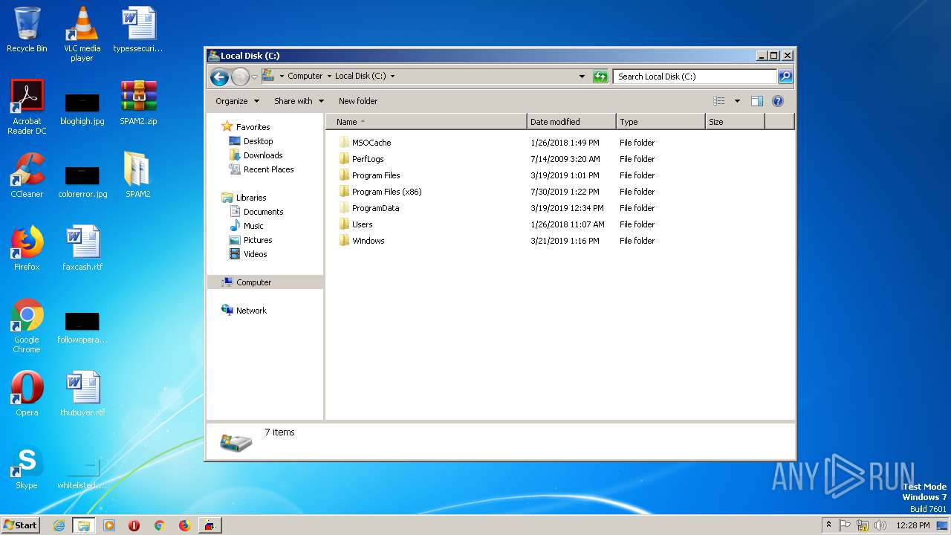Select the Program Files folder
This screenshot has height=535, width=951.
tap(376, 175)
